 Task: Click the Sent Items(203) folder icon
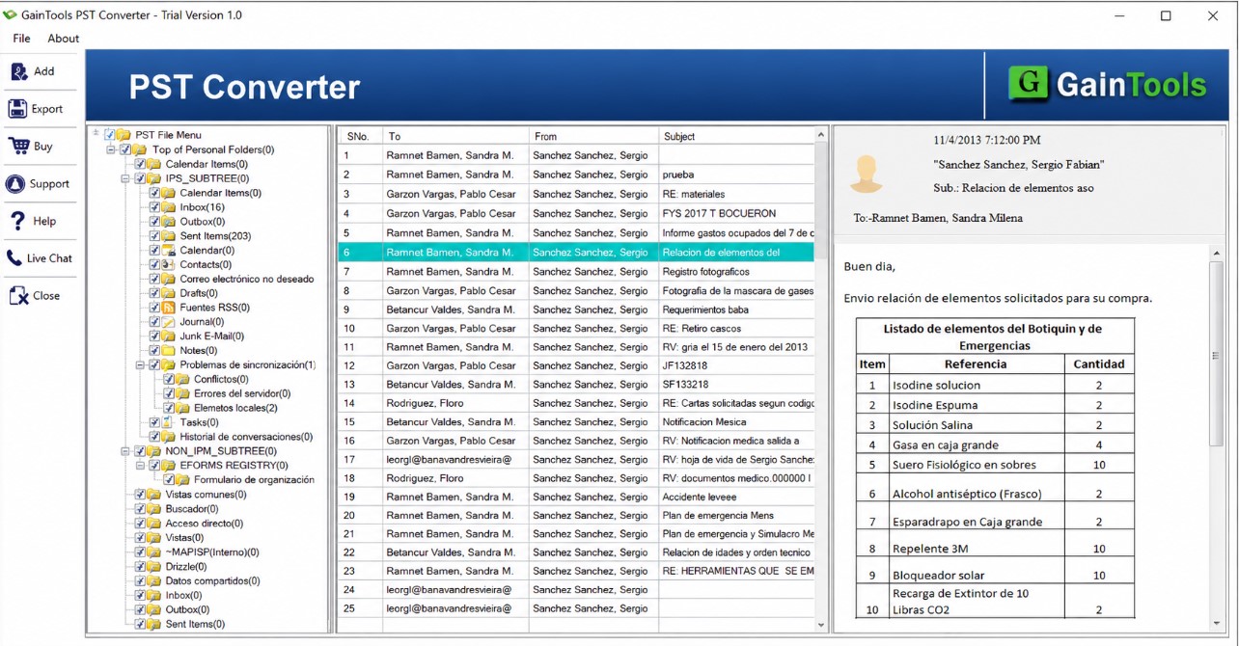(x=169, y=236)
